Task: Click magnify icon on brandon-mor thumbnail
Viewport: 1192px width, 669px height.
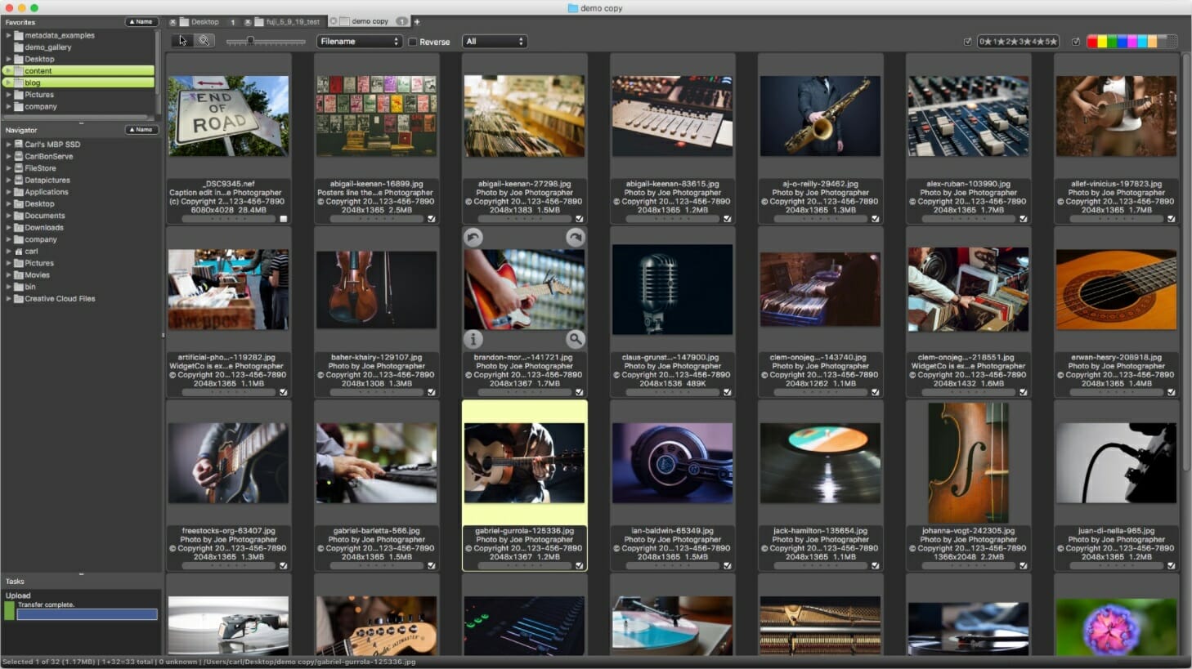Action: (576, 339)
